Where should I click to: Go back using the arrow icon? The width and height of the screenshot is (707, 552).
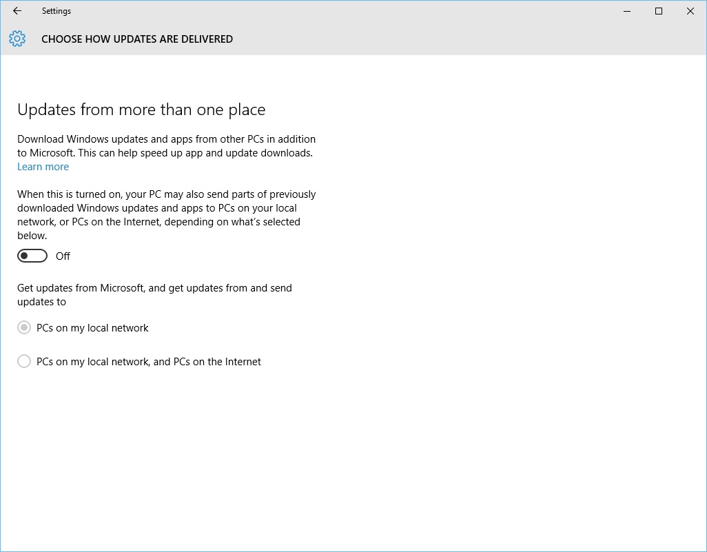tap(17, 11)
